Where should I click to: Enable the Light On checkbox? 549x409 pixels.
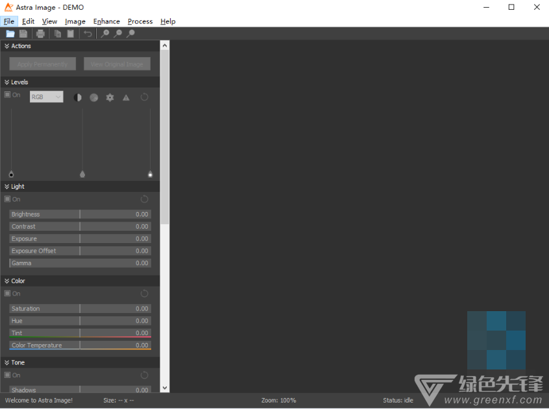click(x=7, y=199)
